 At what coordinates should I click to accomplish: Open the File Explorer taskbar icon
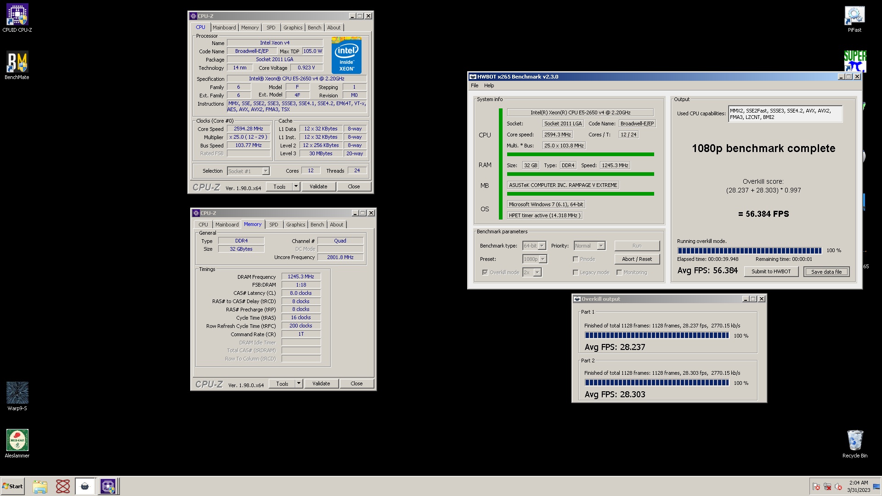40,486
